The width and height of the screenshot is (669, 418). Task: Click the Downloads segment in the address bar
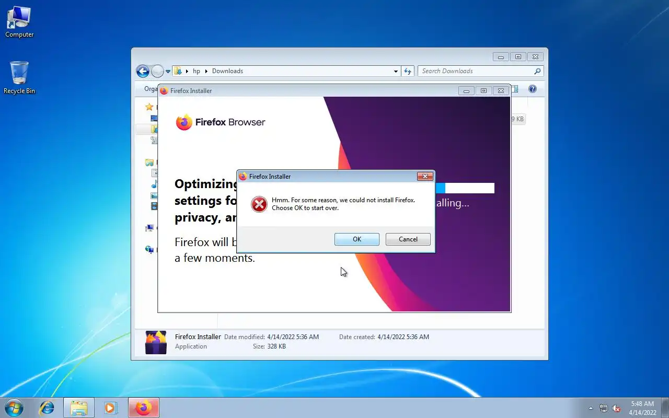pos(227,71)
